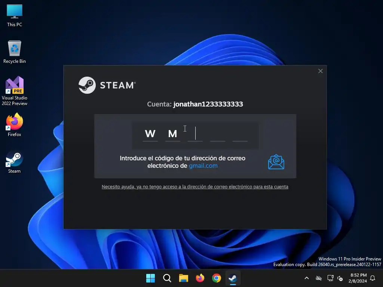Select Visual Studio 2022 Preview shortcut

click(15, 91)
